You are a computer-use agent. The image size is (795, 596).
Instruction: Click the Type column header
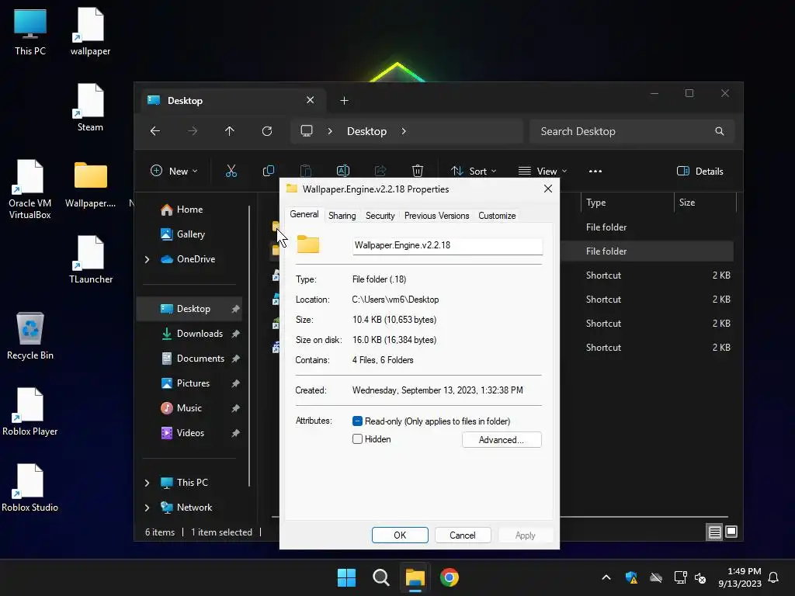pyautogui.click(x=627, y=203)
